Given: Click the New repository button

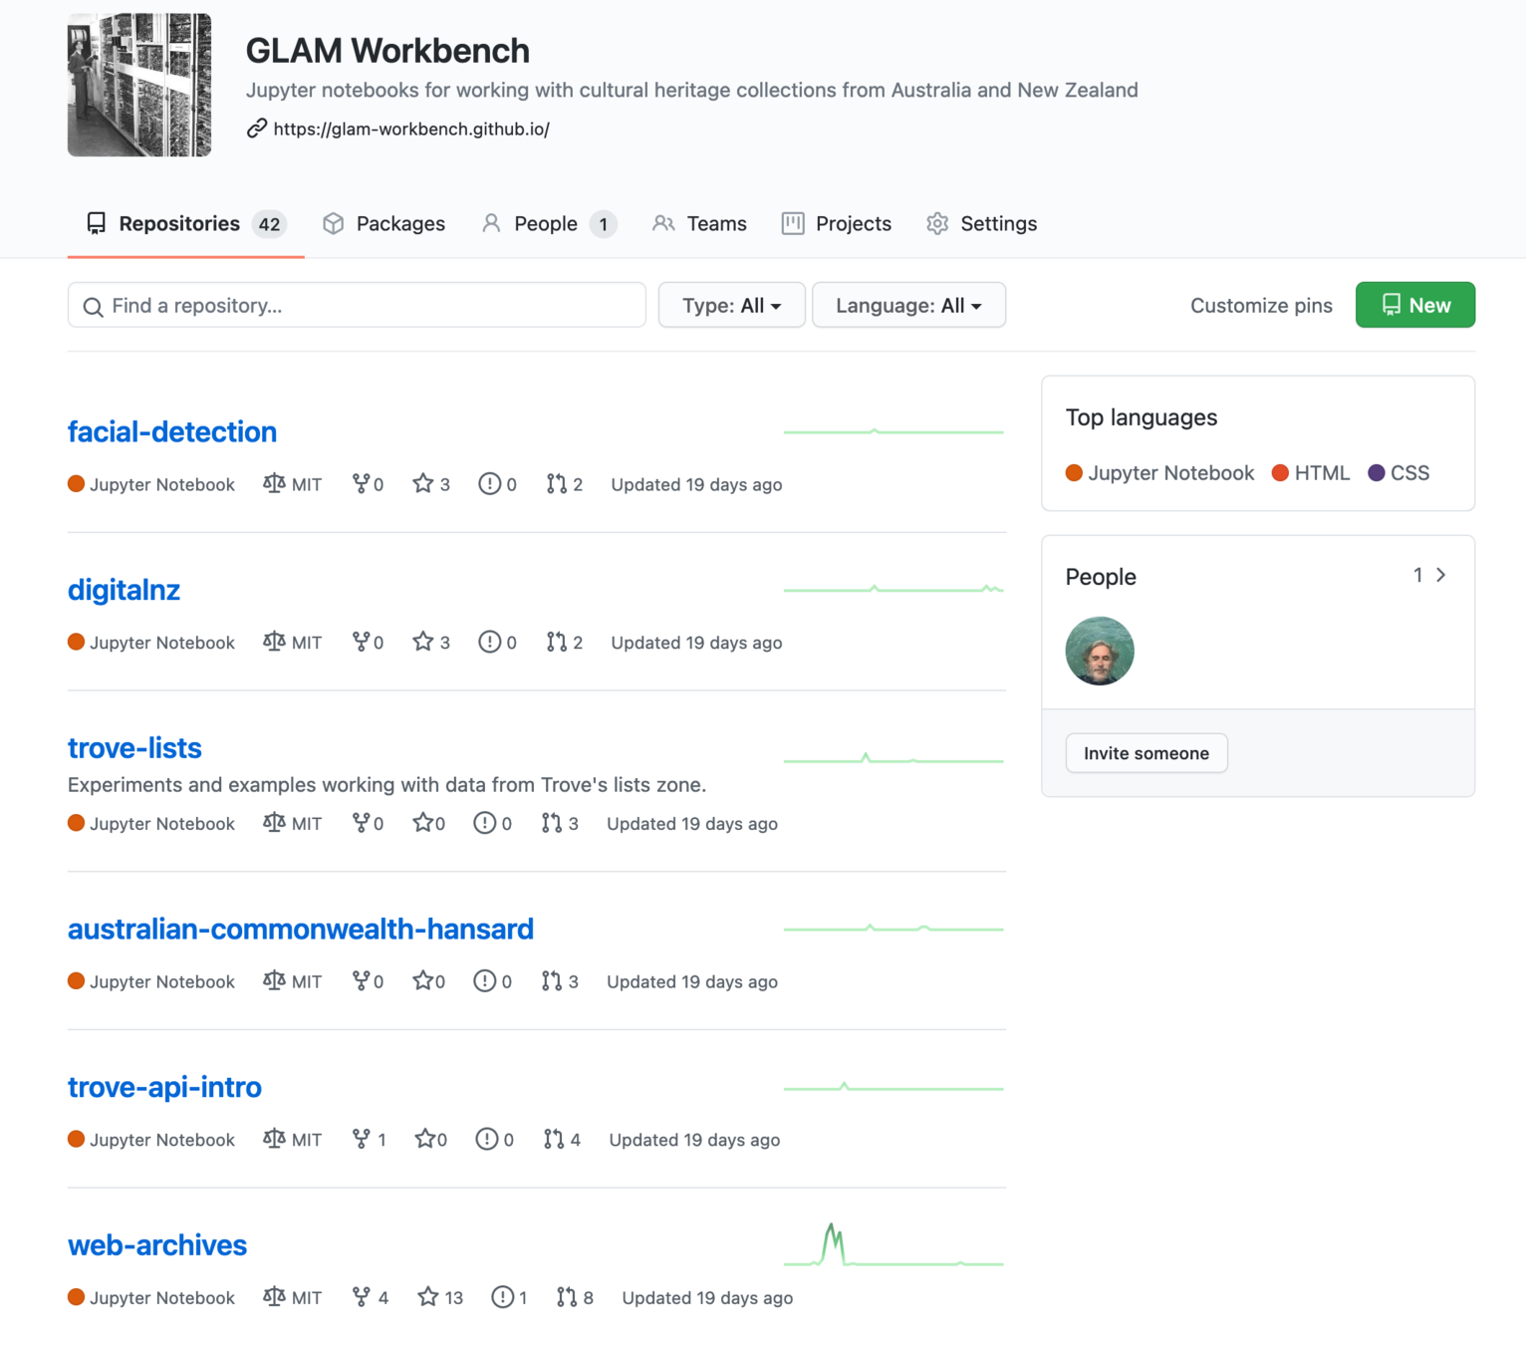Looking at the screenshot, I should [x=1415, y=305].
